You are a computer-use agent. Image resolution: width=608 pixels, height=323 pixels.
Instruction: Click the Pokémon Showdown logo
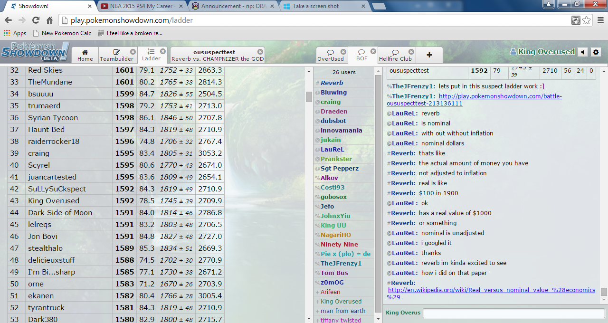[x=35, y=52]
